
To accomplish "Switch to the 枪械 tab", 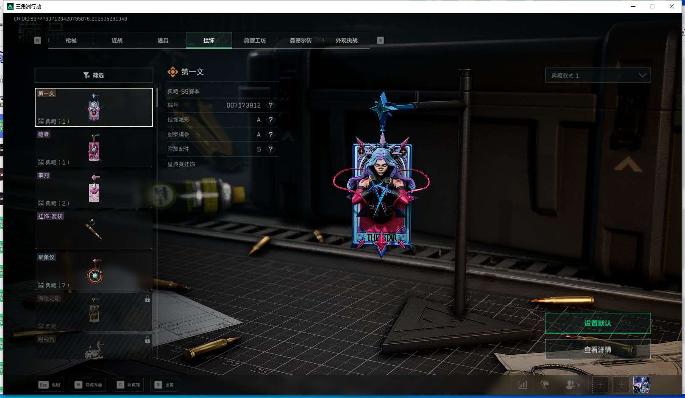I will (x=71, y=40).
